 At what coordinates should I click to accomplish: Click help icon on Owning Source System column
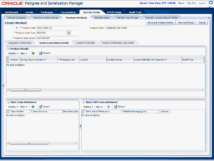(x=45, y=60)
